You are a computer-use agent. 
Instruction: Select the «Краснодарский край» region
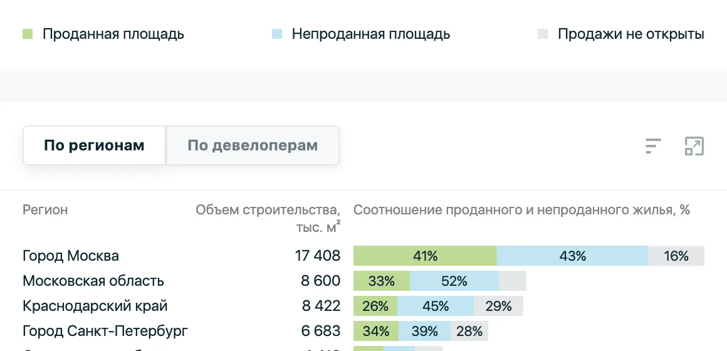95,306
